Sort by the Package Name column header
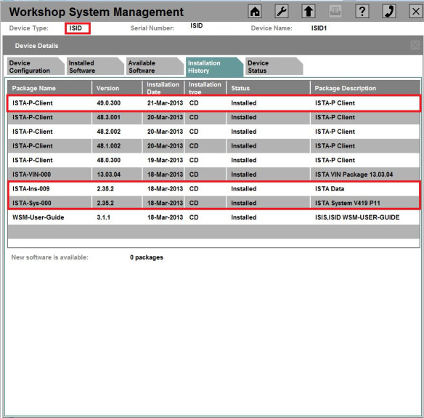The width and height of the screenshot is (424, 418). click(x=49, y=88)
